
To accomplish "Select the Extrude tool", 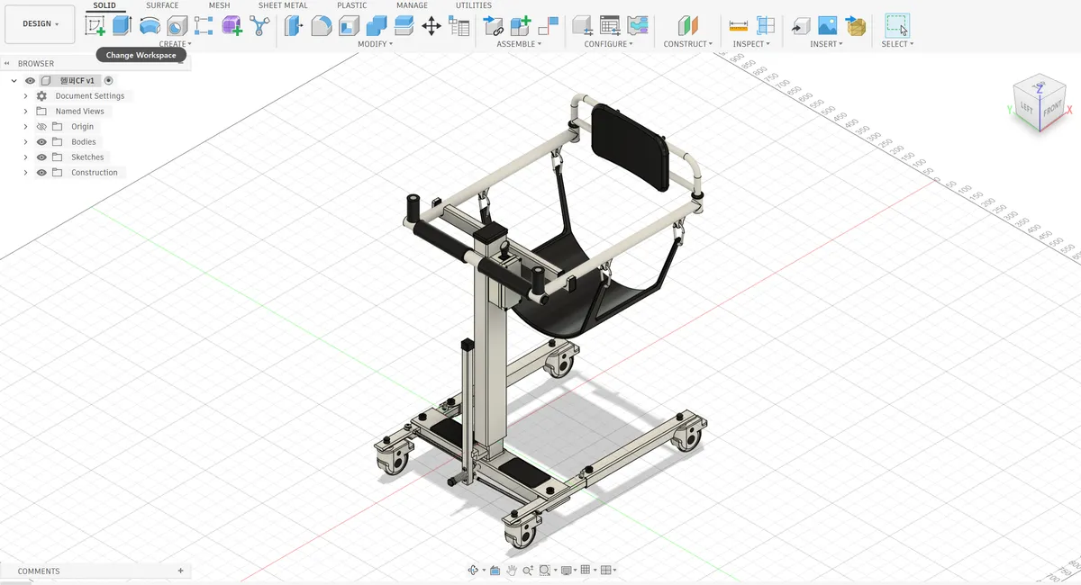I will click(x=122, y=26).
